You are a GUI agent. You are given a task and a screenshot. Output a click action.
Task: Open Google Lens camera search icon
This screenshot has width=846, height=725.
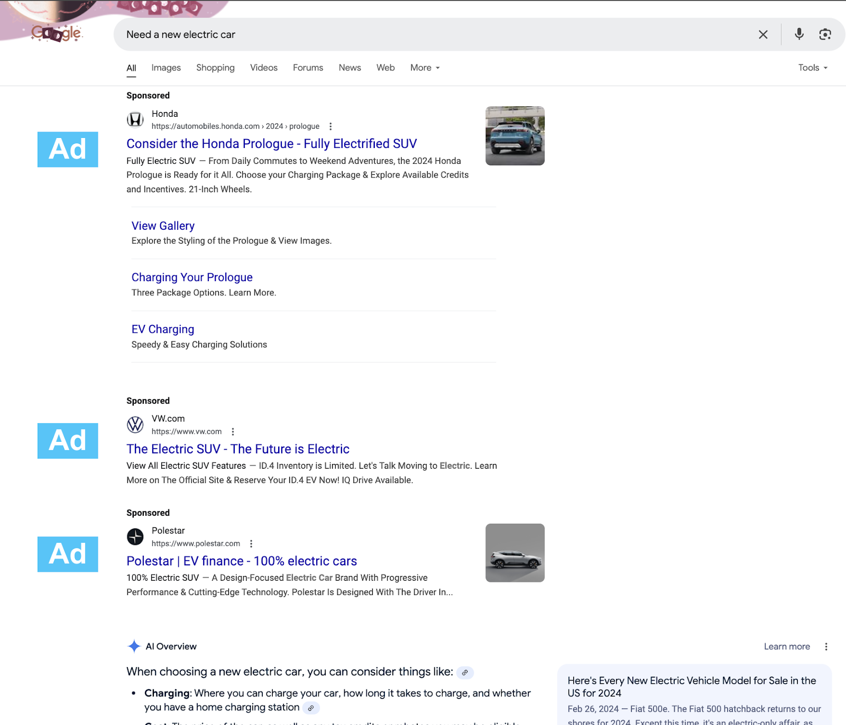pyautogui.click(x=825, y=34)
